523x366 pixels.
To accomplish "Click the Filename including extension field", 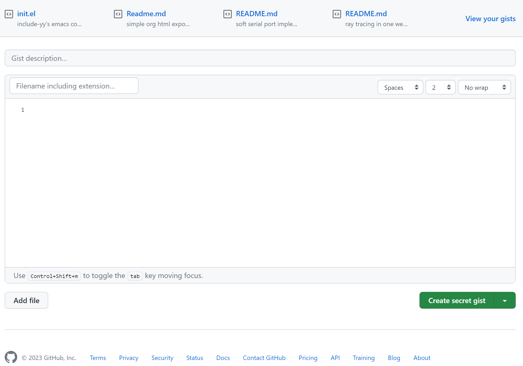I will tap(74, 86).
